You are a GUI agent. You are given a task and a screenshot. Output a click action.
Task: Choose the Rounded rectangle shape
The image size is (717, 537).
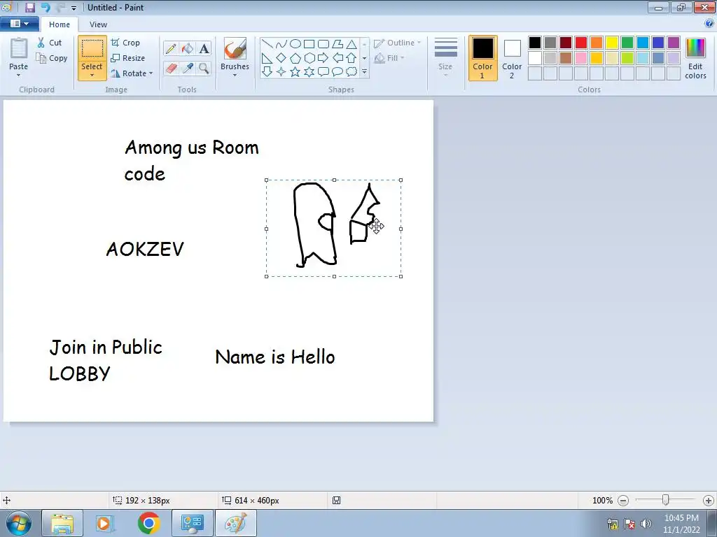point(323,44)
